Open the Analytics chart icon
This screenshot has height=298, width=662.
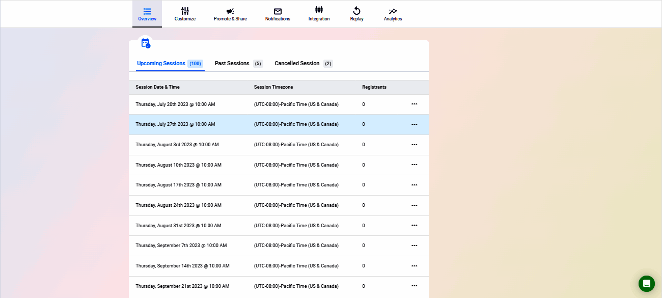pyautogui.click(x=393, y=11)
